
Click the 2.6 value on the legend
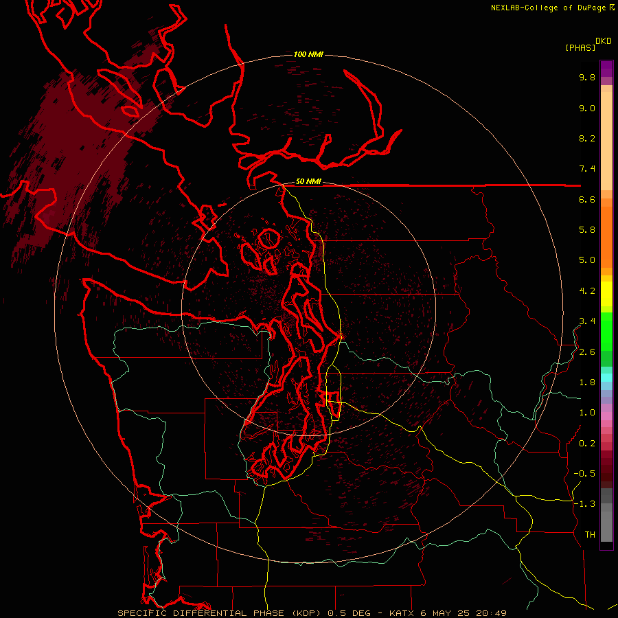[587, 352]
